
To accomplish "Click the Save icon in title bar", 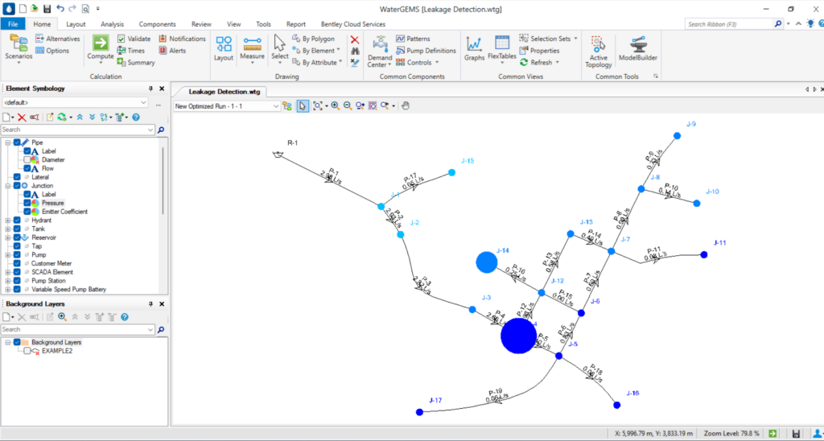I will pos(47,9).
